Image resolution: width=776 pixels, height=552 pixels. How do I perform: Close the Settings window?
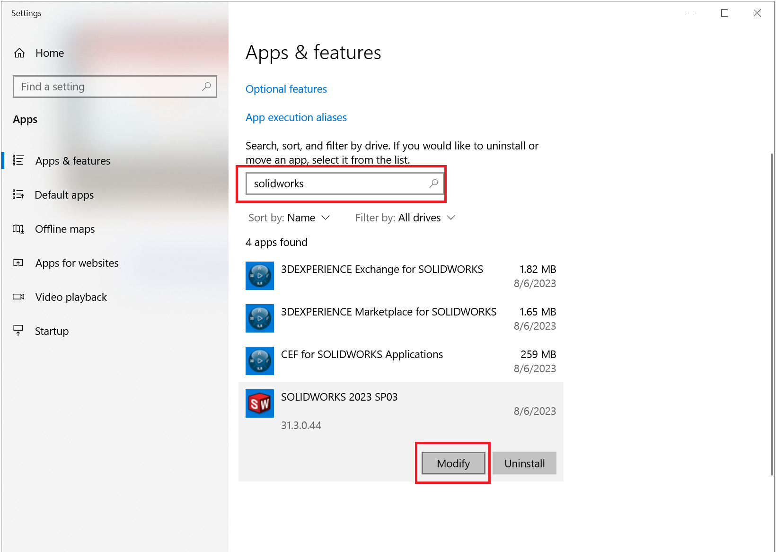coord(757,13)
